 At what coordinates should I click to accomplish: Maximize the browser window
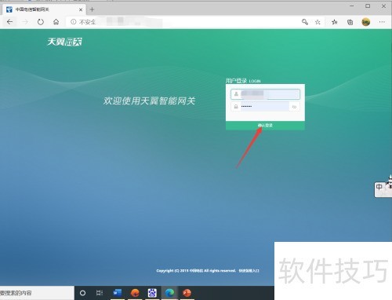point(368,5)
